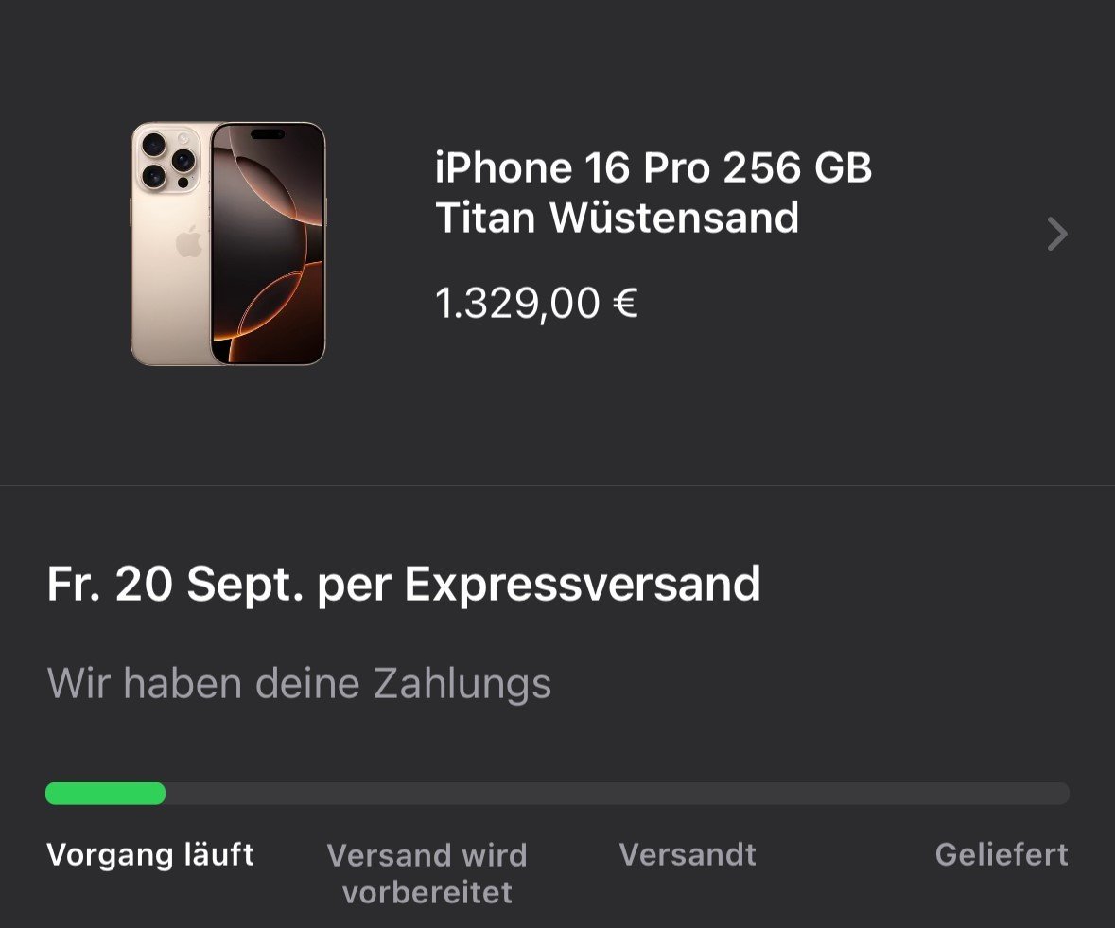Tap the camera module on product image
This screenshot has width=1115, height=928.
[x=170, y=160]
